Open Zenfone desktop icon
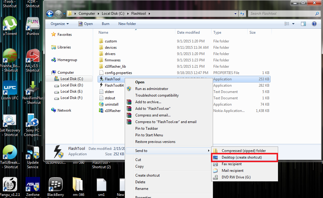This screenshot has height=198, width=323. point(33,187)
